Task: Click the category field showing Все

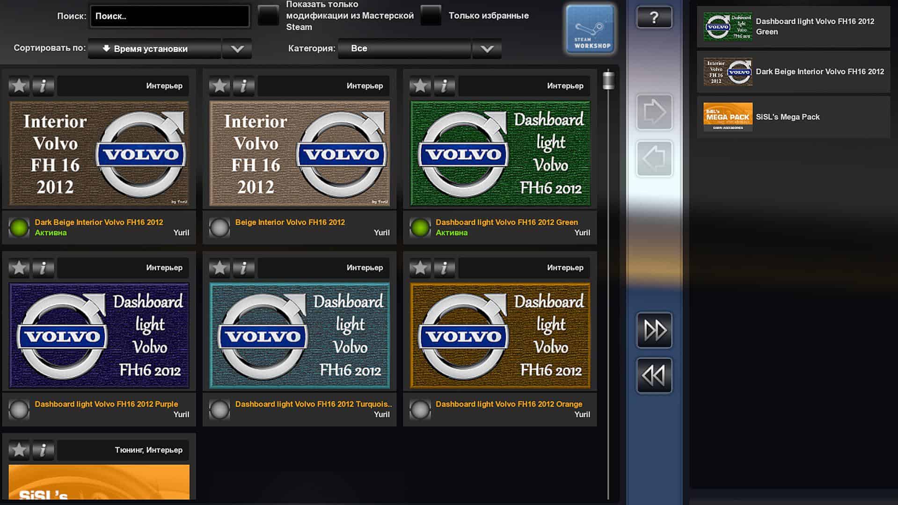Action: point(404,49)
